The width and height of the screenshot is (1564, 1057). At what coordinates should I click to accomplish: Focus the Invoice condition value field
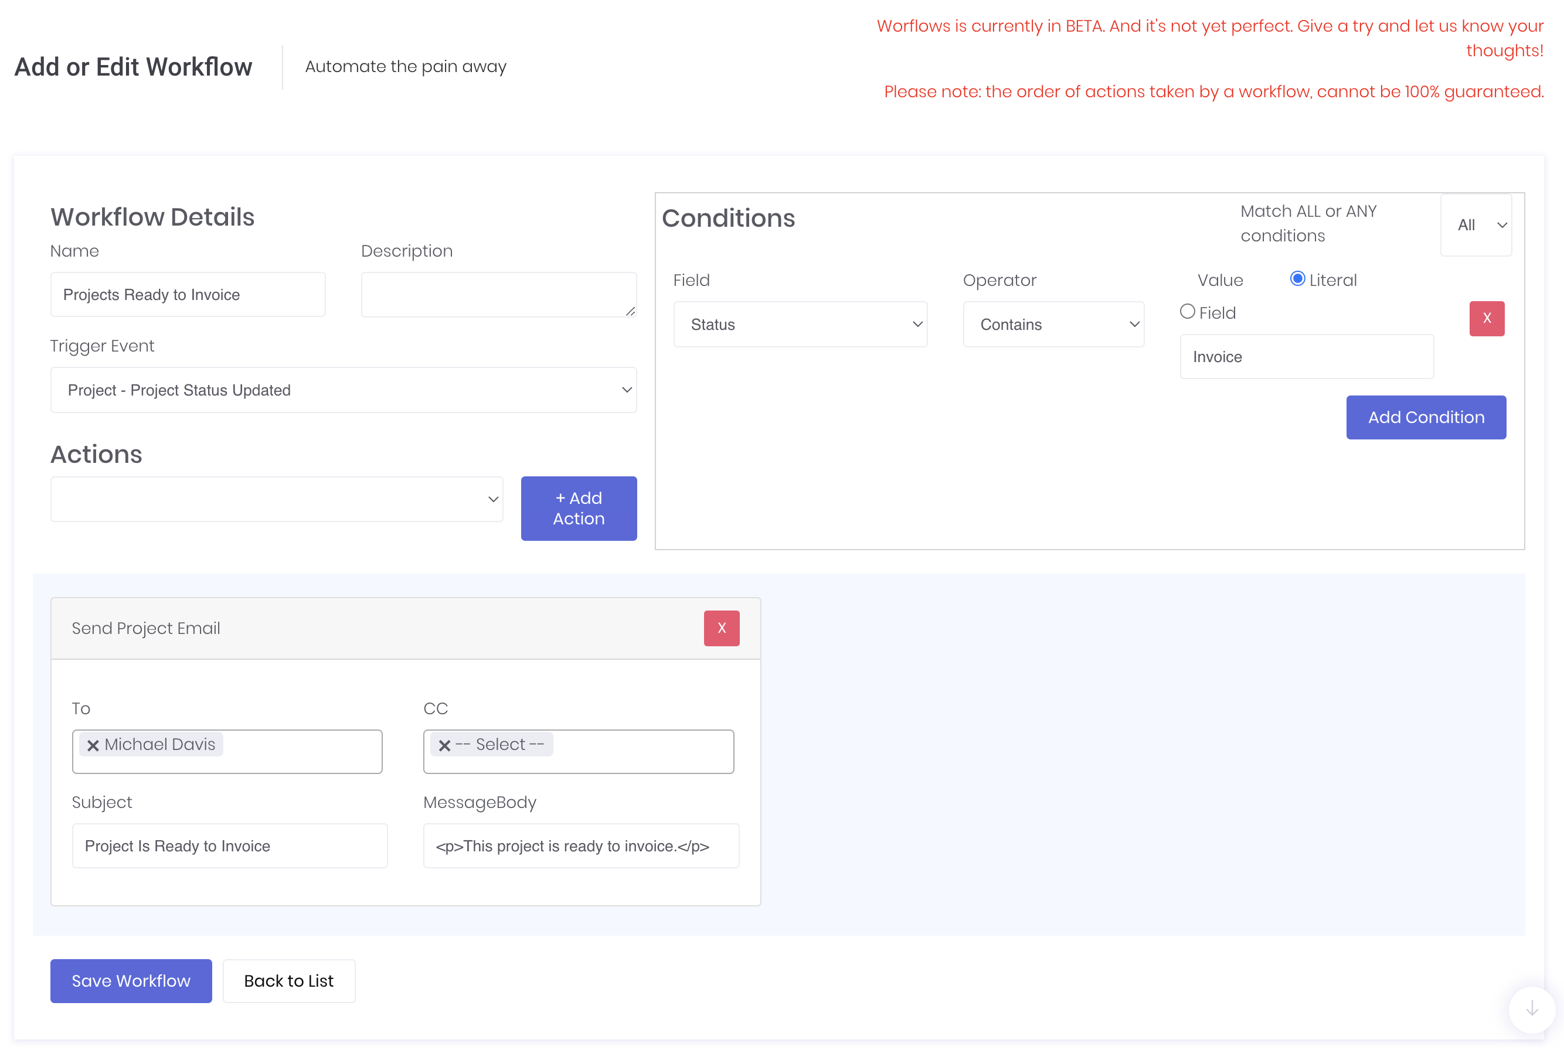(1305, 357)
